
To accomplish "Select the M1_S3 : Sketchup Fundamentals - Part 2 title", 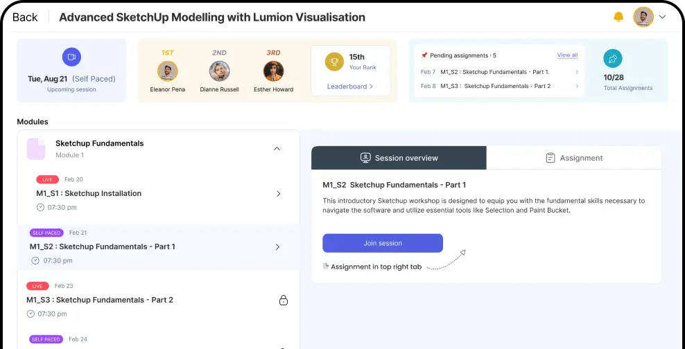I will [x=100, y=300].
